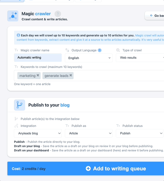Expand the Publish as Article dropdown

point(89,133)
